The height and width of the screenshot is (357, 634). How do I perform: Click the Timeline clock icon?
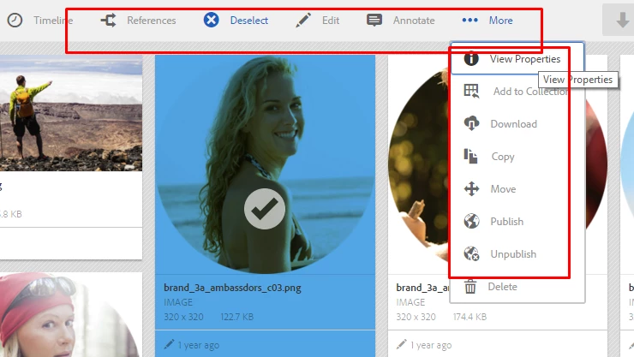click(15, 21)
